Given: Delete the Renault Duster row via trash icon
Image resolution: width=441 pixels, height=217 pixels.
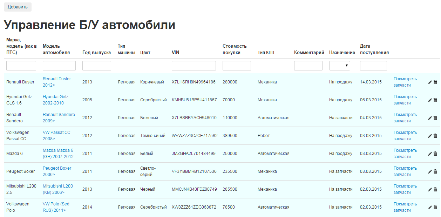Looking at the screenshot, I should click(x=435, y=82).
